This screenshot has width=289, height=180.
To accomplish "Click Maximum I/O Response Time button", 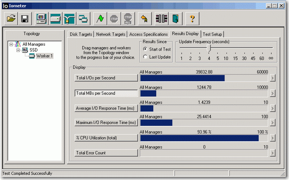I will [x=106, y=123].
